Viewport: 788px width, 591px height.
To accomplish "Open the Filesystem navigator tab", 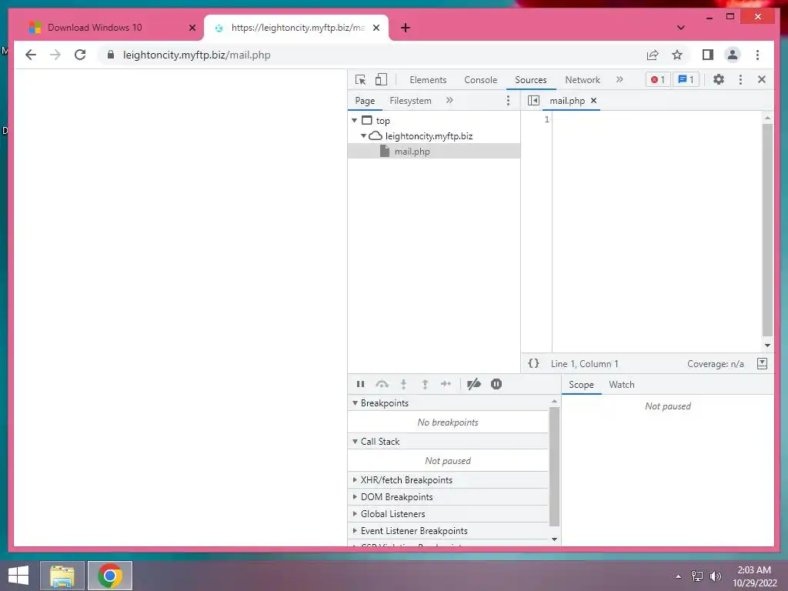I will pyautogui.click(x=410, y=101).
